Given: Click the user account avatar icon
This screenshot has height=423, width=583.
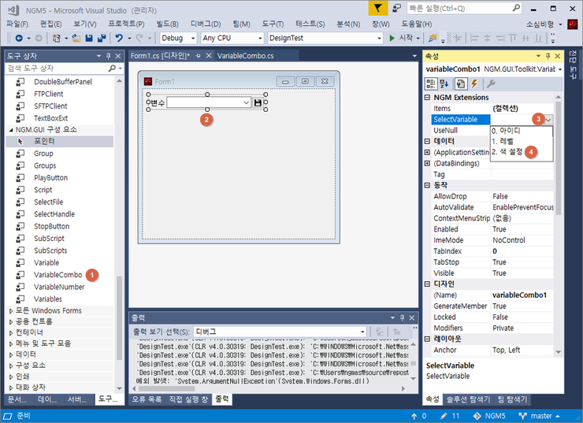Looking at the screenshot, I should 572,24.
